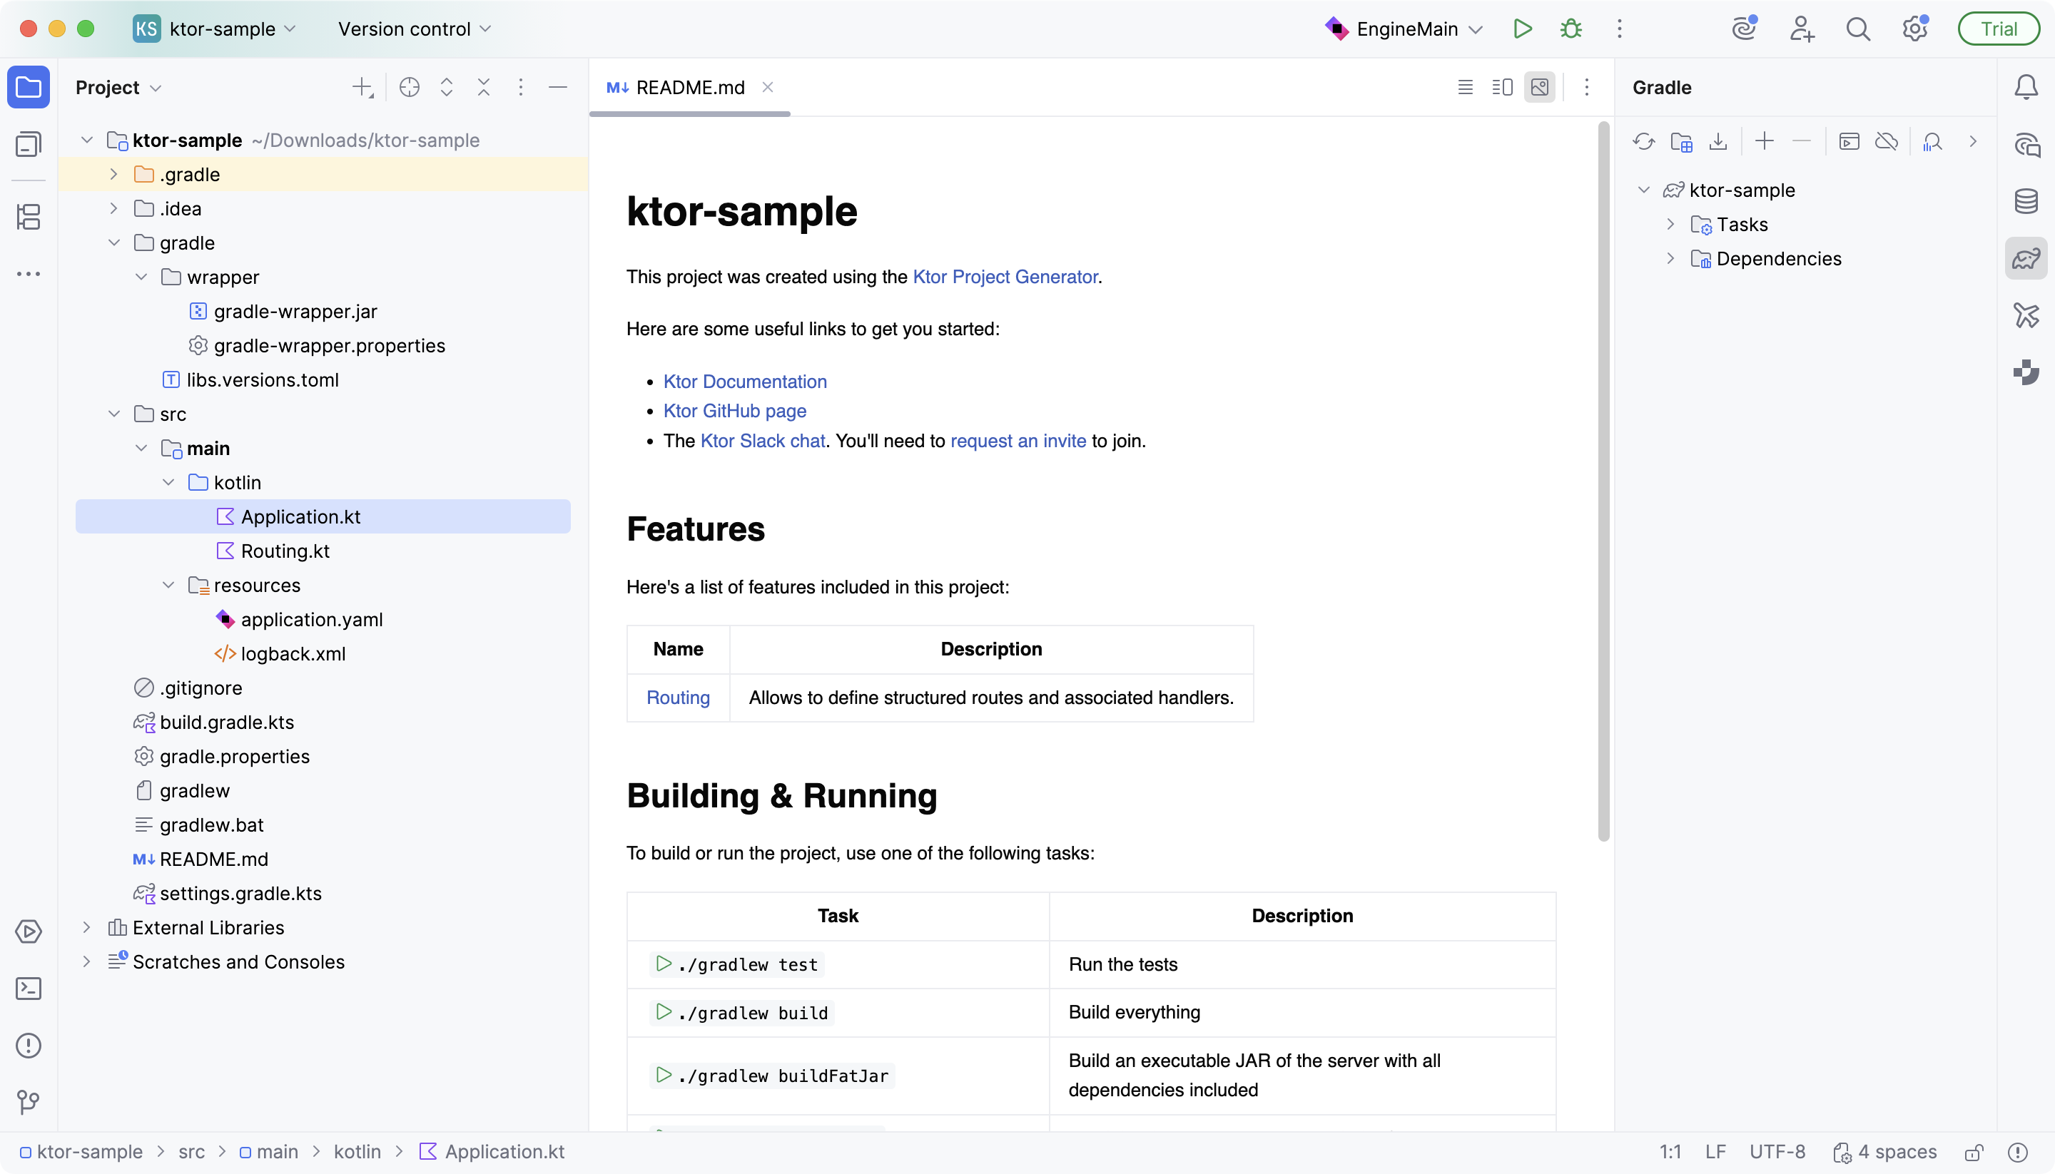Run the ./gradlew build task
The image size is (2055, 1174).
point(663,1012)
